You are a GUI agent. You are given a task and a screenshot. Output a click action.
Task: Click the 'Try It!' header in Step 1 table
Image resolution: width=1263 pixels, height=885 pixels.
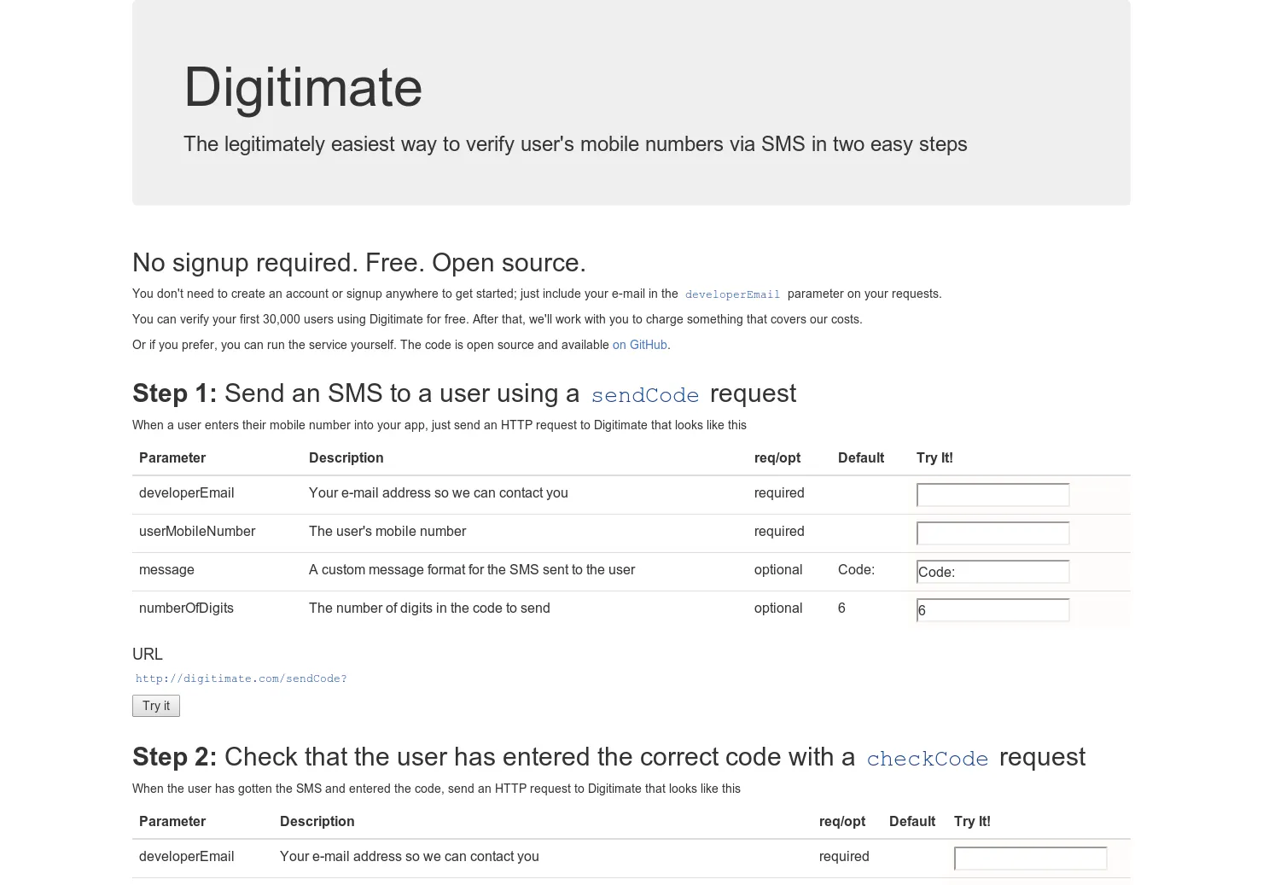934,458
